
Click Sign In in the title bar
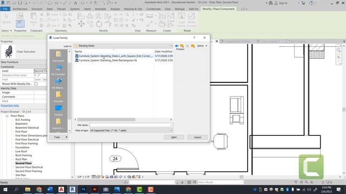(x=281, y=3)
